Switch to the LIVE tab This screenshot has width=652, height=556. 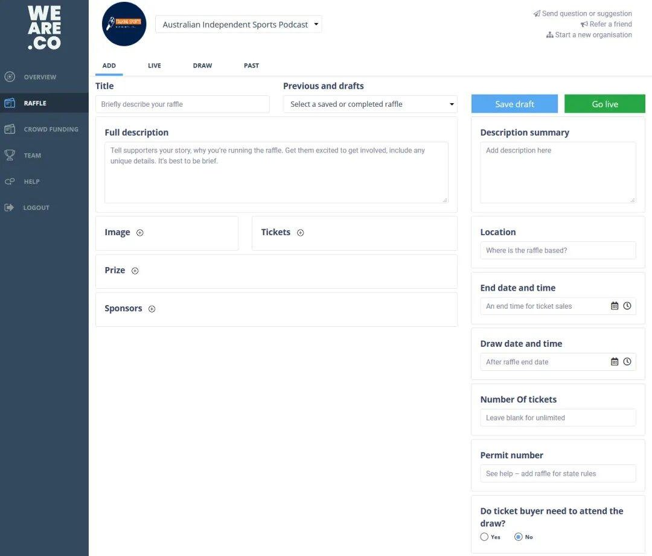pyautogui.click(x=155, y=66)
